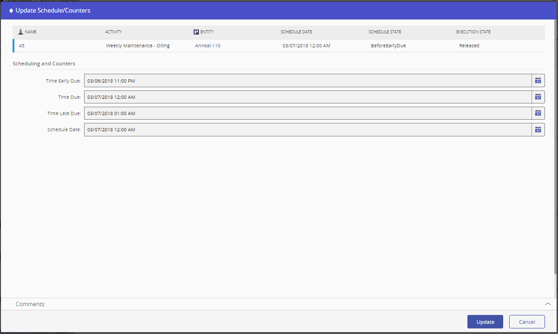558x334 pixels.
Task: Open the Anneal-110 entity link
Action: click(208, 46)
